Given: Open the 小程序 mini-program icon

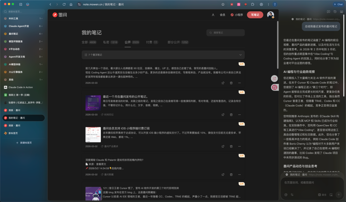Looking at the screenshot, I should coord(231,15).
